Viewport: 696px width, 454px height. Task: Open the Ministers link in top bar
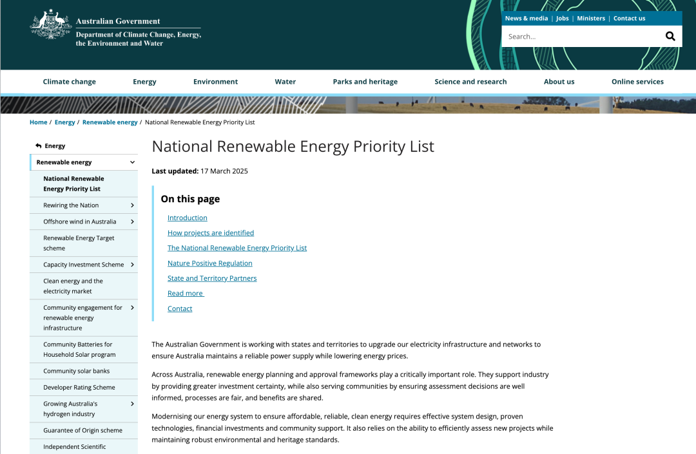tap(590, 19)
